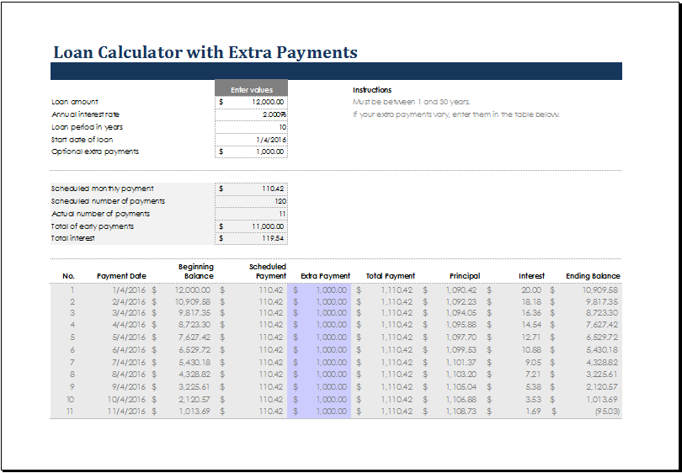Select the extra payment cell in row 7
Image resolution: width=682 pixels, height=473 pixels.
click(319, 363)
